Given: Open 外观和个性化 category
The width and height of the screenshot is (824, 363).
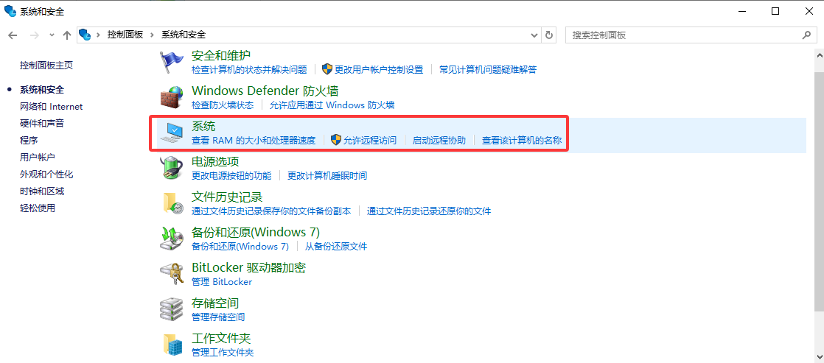Looking at the screenshot, I should pos(46,174).
